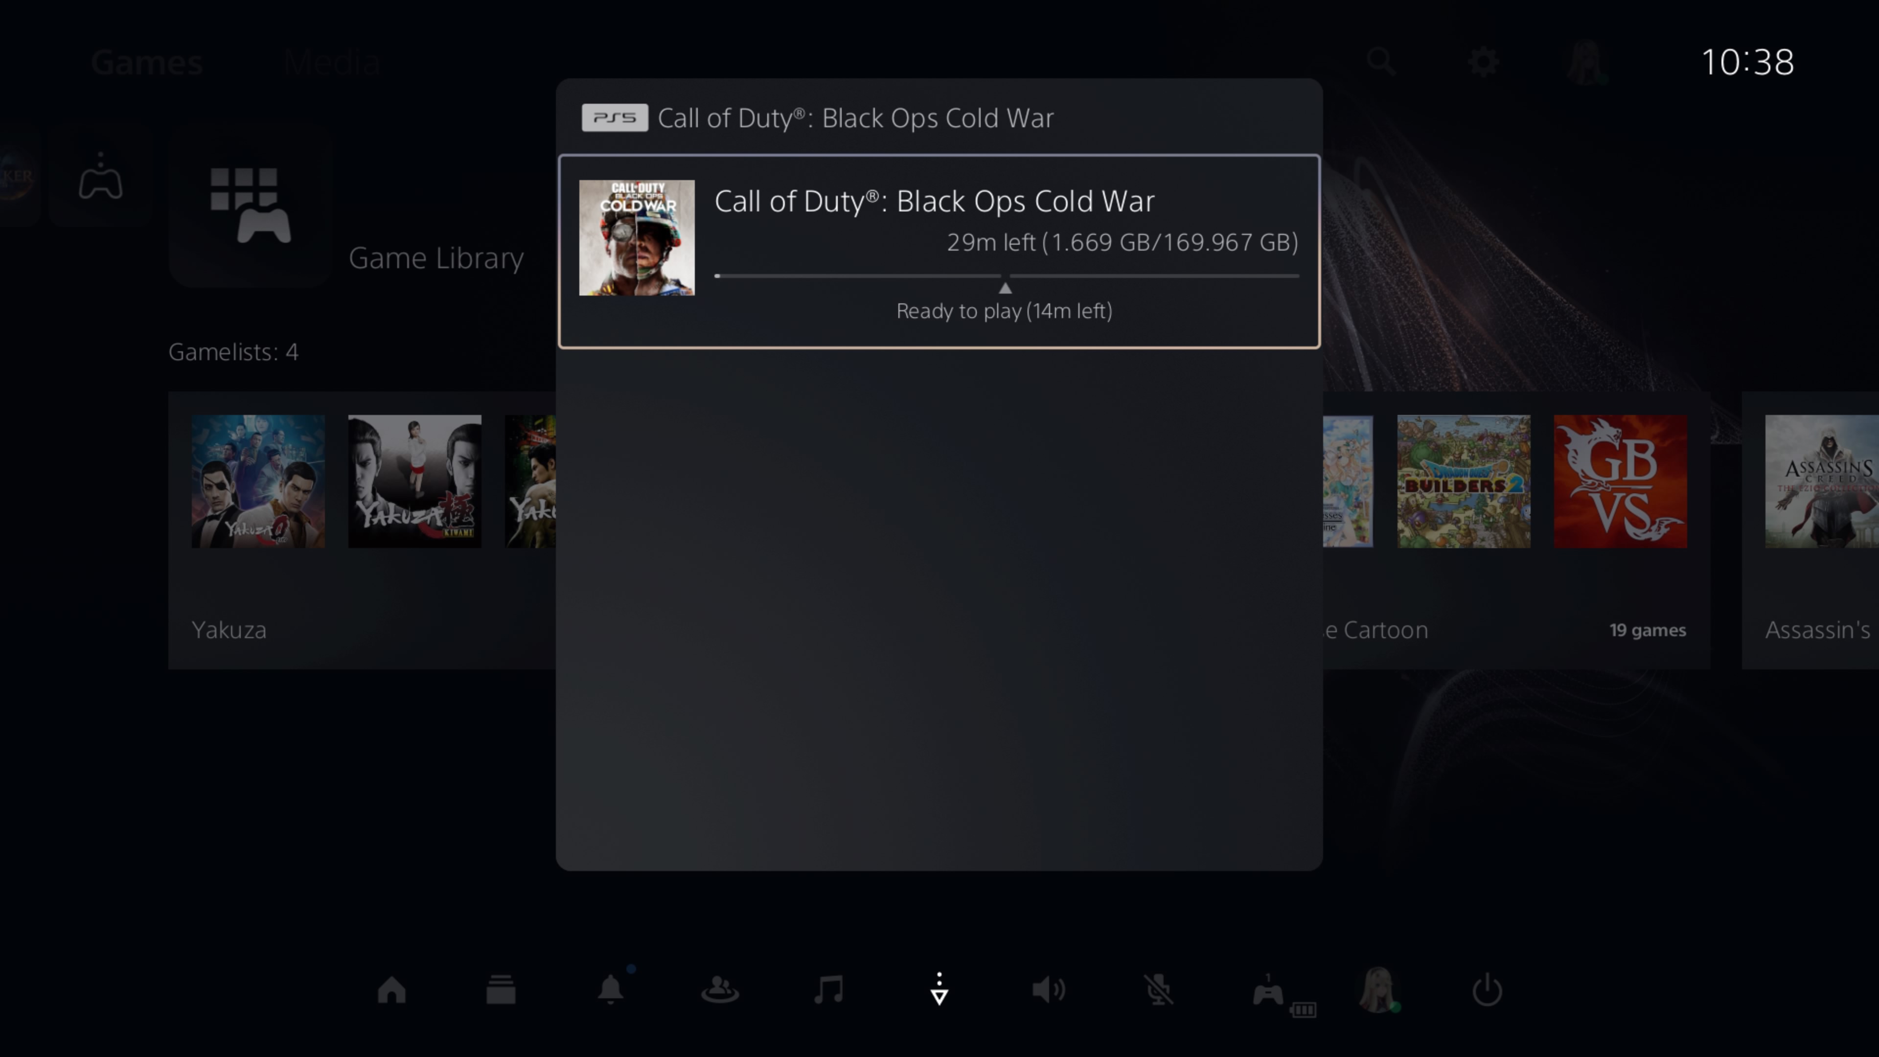Open the Power icon
This screenshot has height=1057, width=1879.
1488,990
